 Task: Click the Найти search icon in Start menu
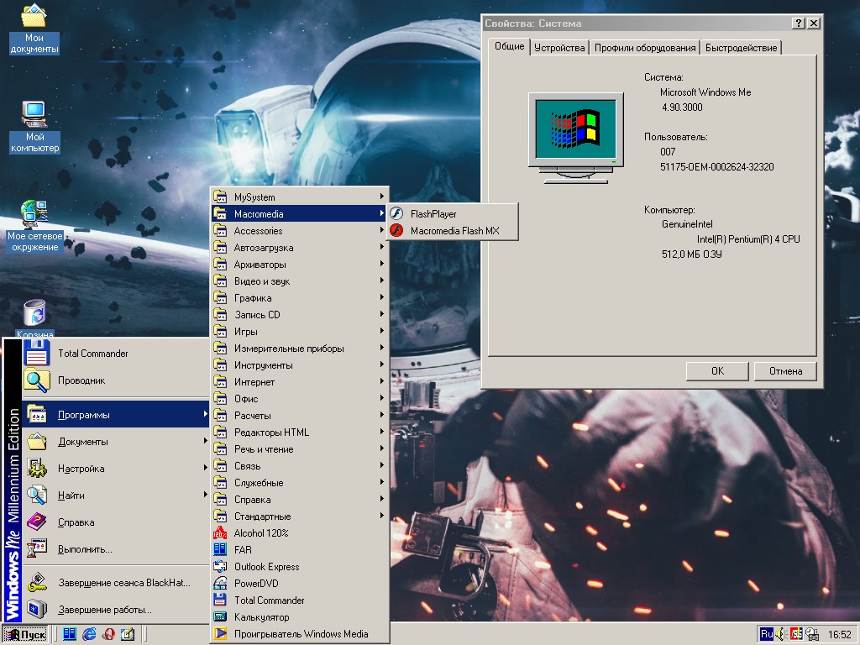(37, 495)
